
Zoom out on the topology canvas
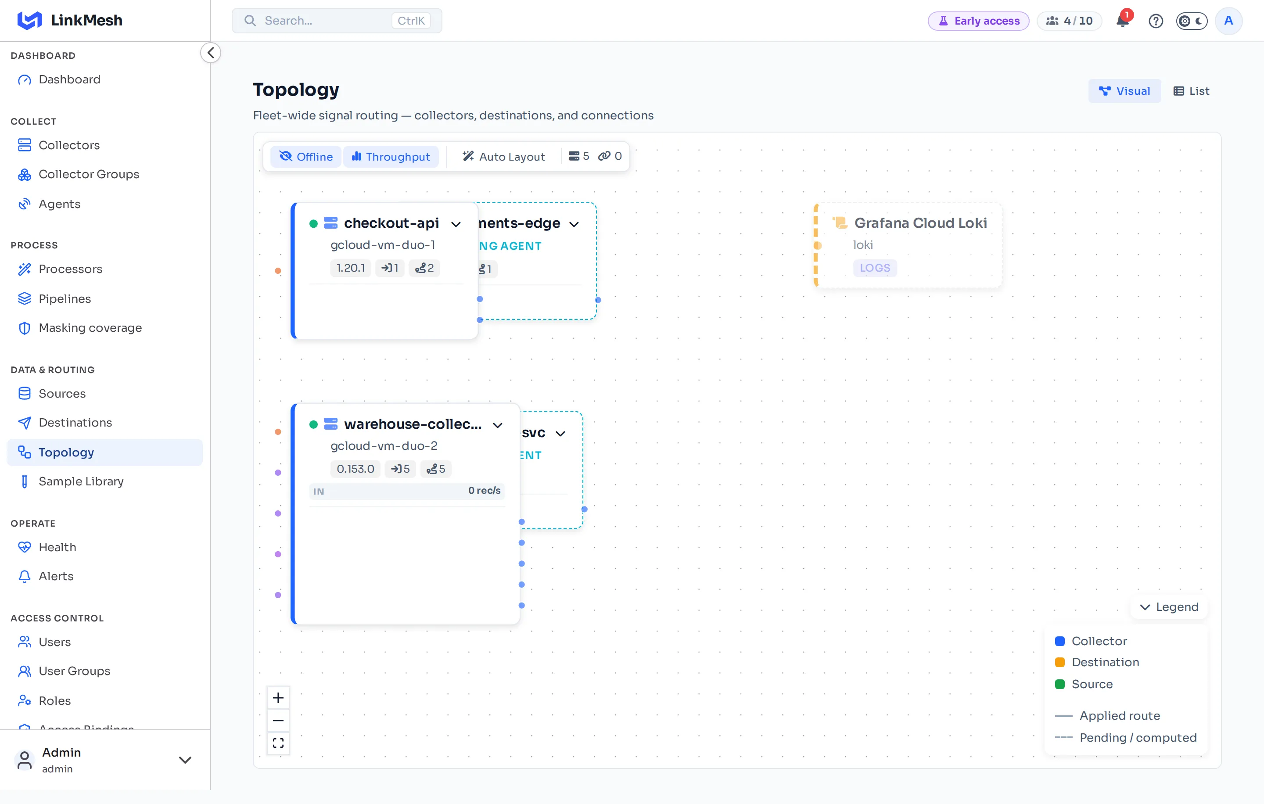278,721
